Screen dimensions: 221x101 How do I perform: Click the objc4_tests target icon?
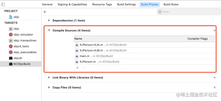coord(11,46)
